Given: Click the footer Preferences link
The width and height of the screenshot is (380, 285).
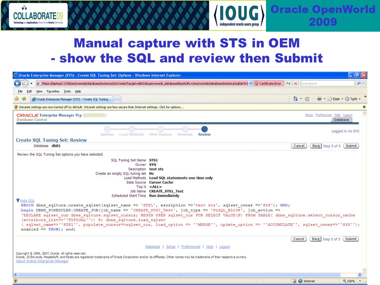Looking at the screenshot, I should coord(191,247).
